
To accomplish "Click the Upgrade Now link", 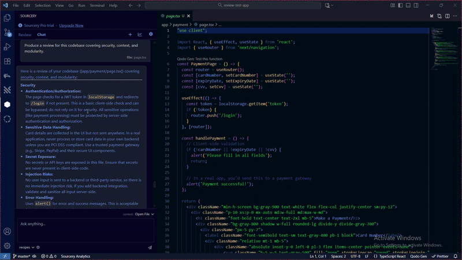I will coord(71,25).
